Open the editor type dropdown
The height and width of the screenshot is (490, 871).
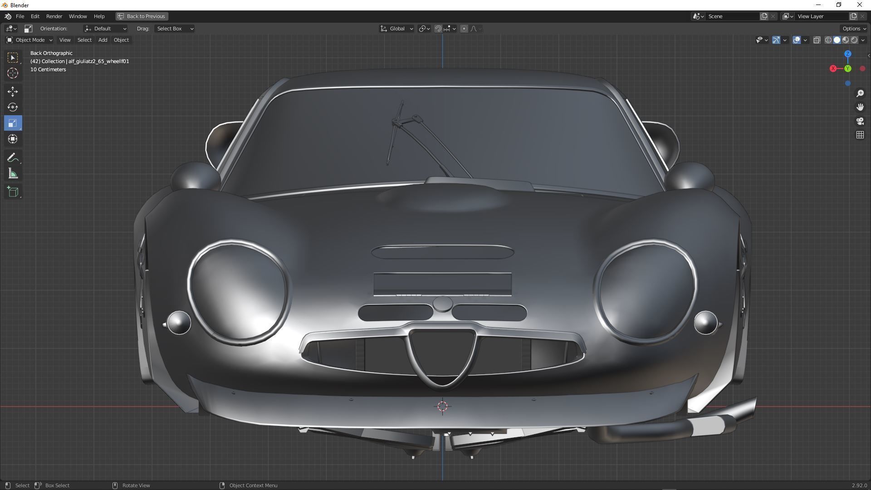pos(11,29)
